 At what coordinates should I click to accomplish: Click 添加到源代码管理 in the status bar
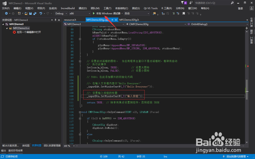pyautogui.click(x=236, y=156)
